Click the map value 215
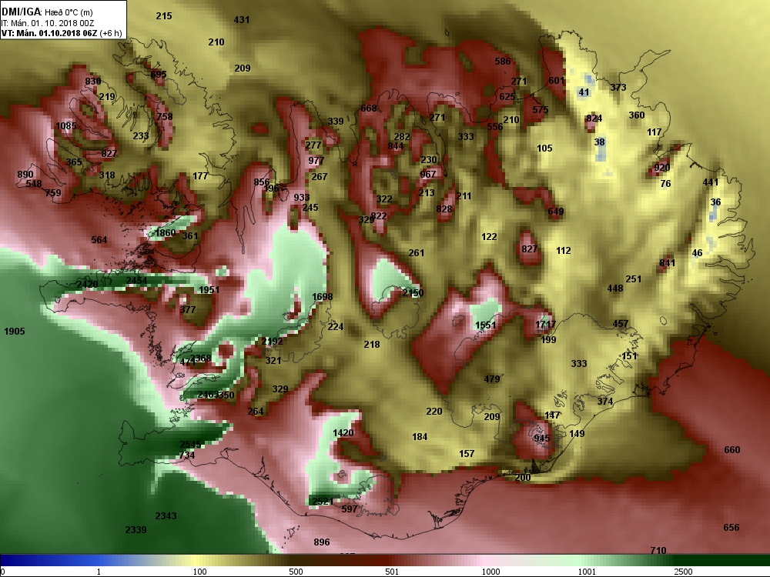The image size is (770, 577). [164, 15]
